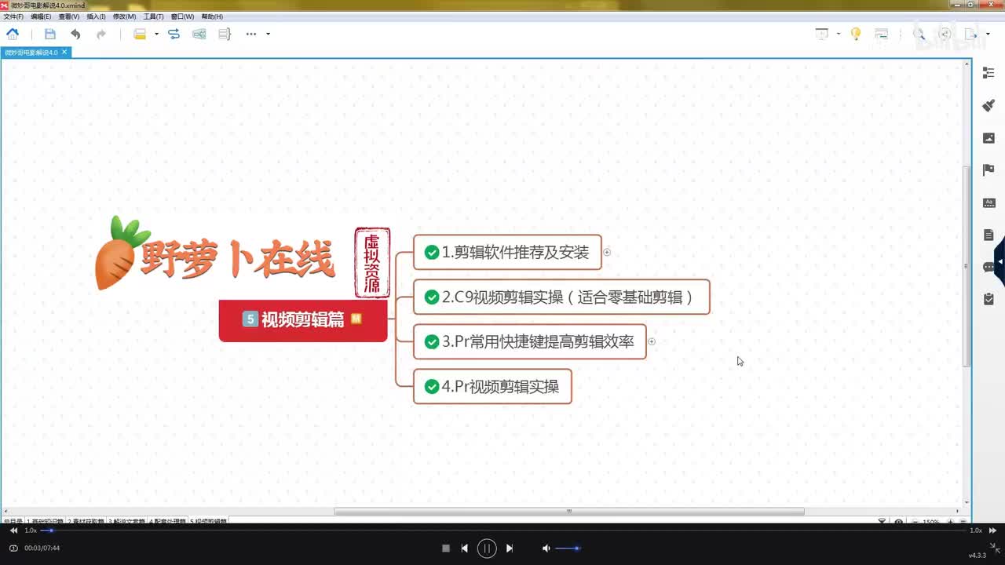Open the three-dots more tools button

[x=251, y=34]
